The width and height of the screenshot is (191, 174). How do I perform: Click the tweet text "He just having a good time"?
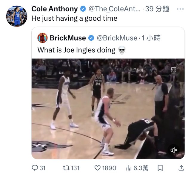pyautogui.click(x=74, y=18)
